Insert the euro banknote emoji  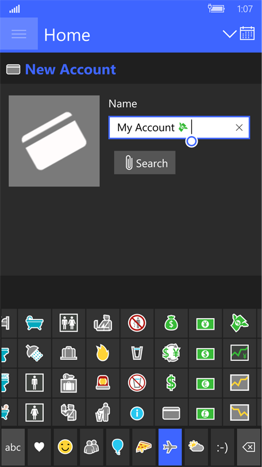[x=205, y=383]
